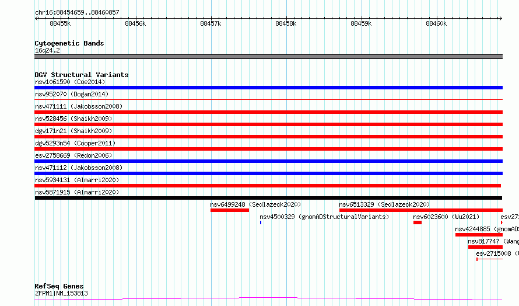Select the small red bar under nsv6023600

tap(418, 222)
